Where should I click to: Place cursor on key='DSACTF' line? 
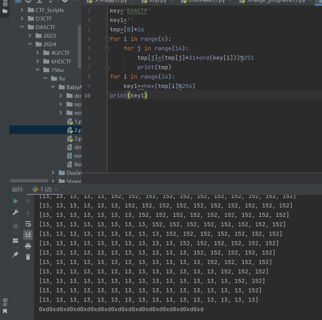[130, 11]
